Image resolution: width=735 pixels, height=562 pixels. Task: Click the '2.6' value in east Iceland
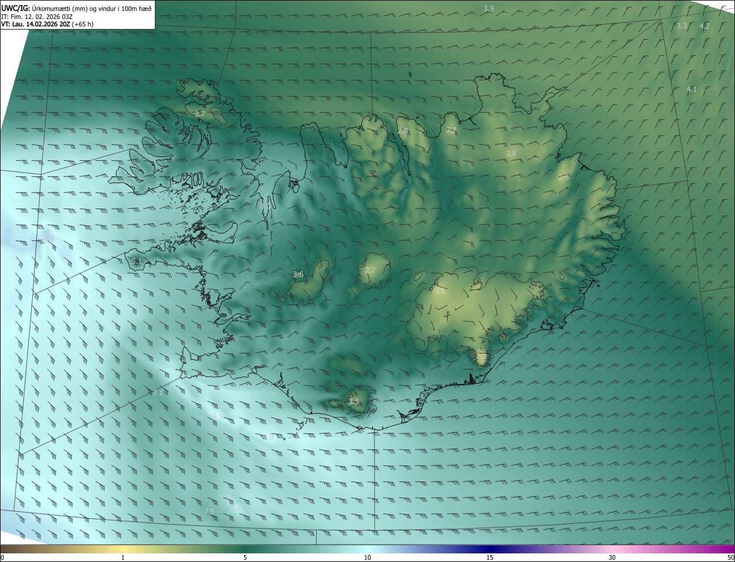[563, 177]
